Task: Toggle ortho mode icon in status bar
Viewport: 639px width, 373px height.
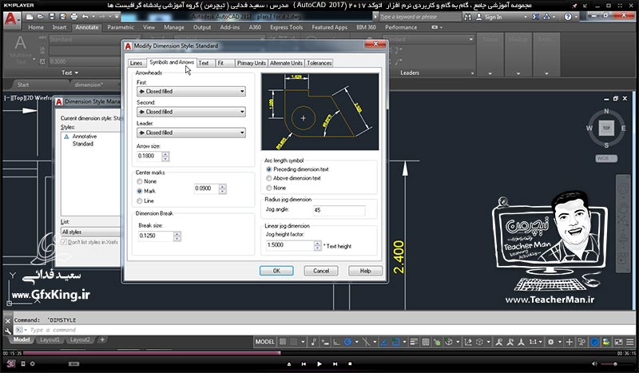Action: pos(336,342)
